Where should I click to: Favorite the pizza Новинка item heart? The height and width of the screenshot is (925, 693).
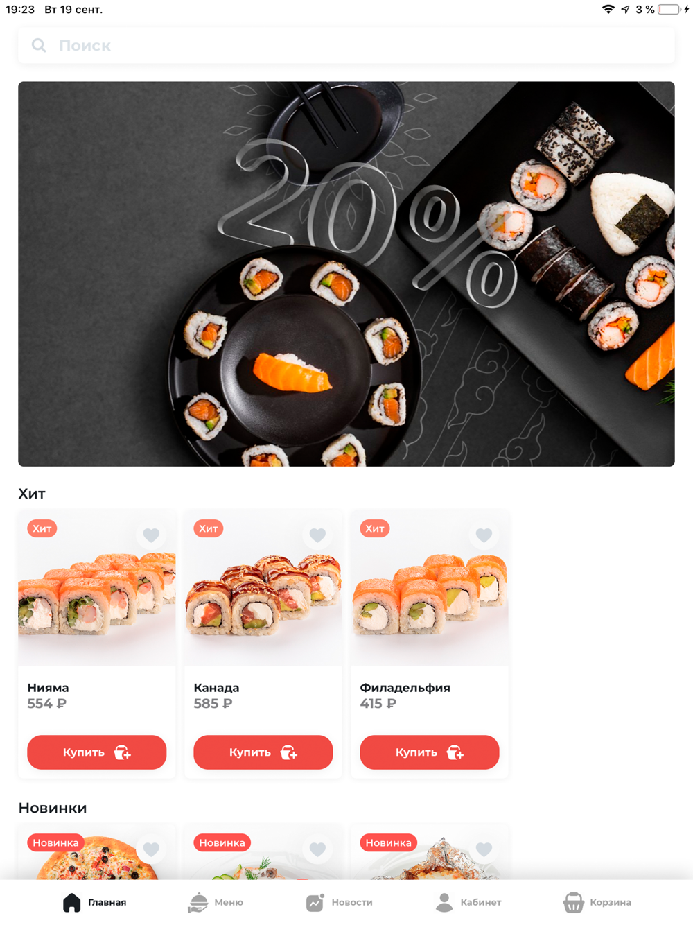coord(151,849)
